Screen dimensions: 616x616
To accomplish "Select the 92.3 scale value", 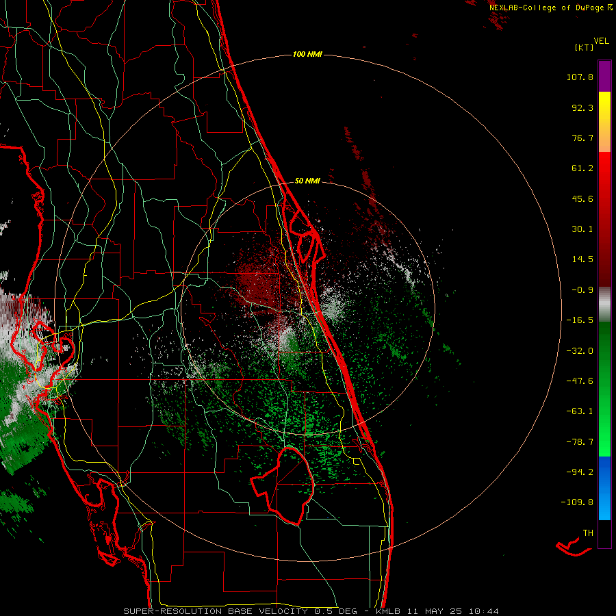I will pyautogui.click(x=582, y=107).
